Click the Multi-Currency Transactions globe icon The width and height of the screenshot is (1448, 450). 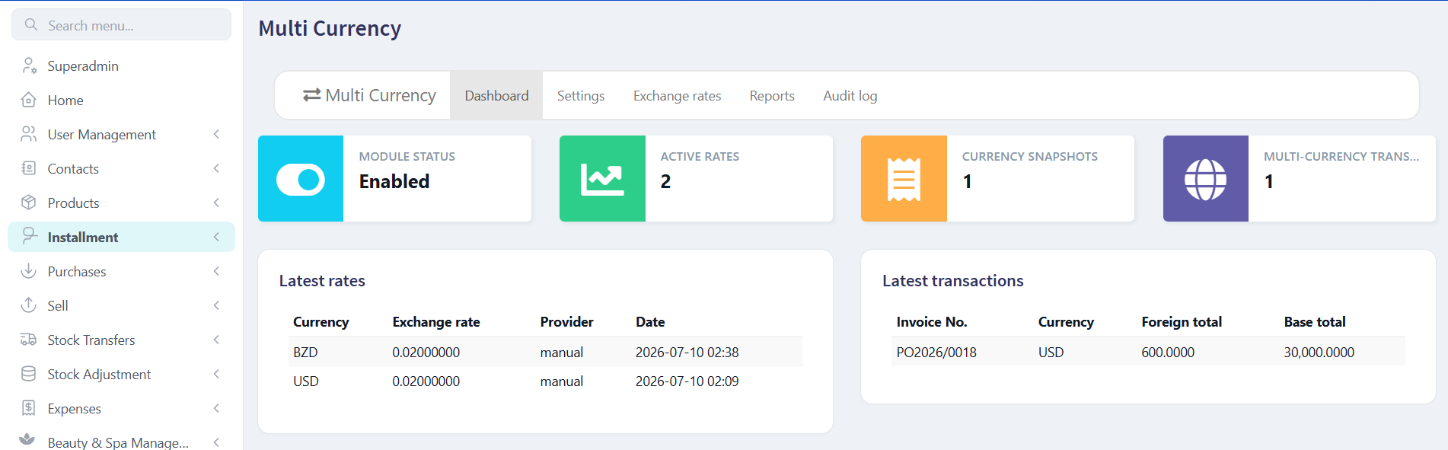(x=1206, y=180)
